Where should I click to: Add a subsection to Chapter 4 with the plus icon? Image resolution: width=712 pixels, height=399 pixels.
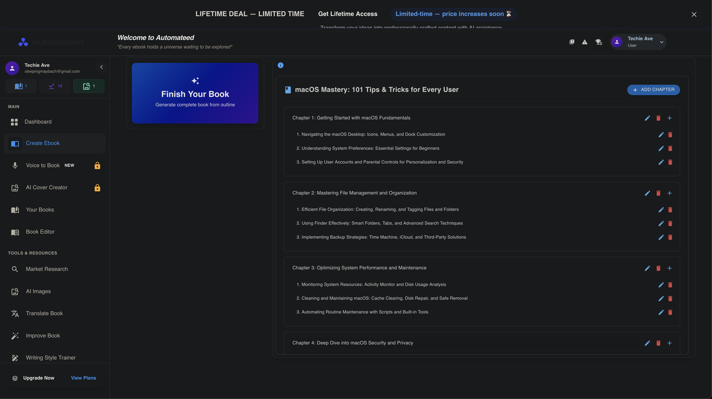coord(670,343)
